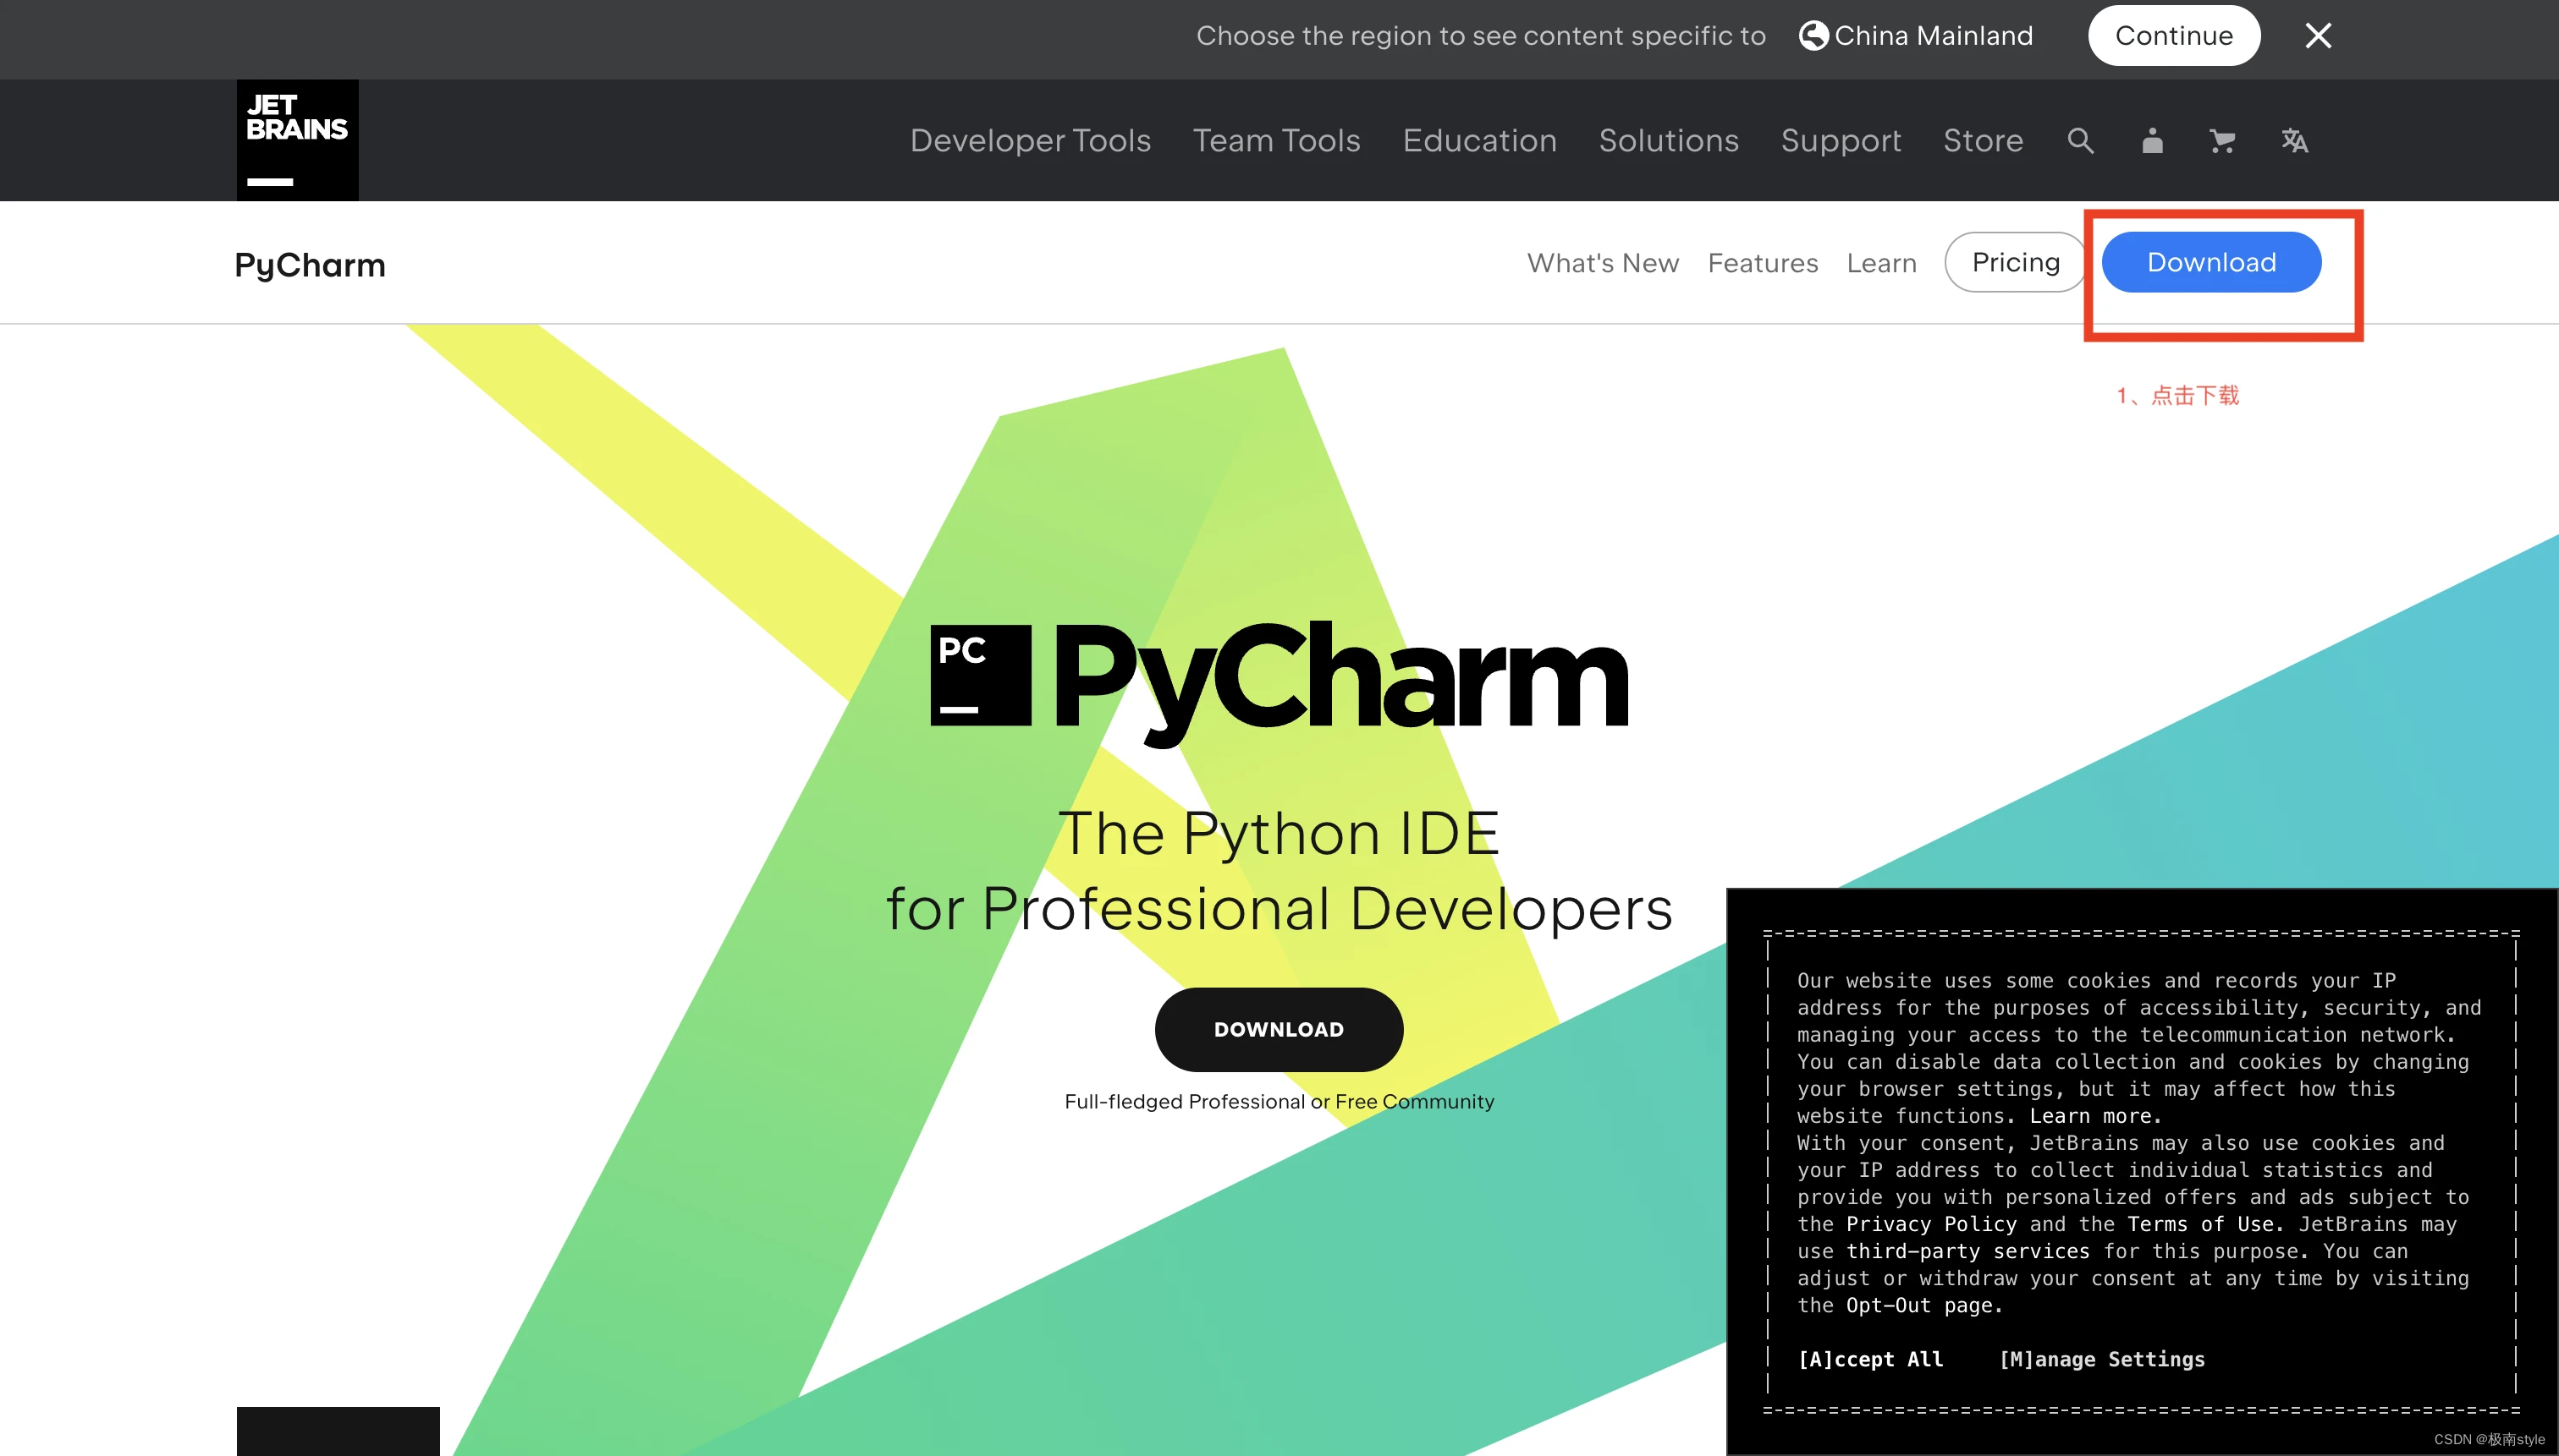Click the PC PyCharm logo square
This screenshot has width=2559, height=1456.
[980, 675]
